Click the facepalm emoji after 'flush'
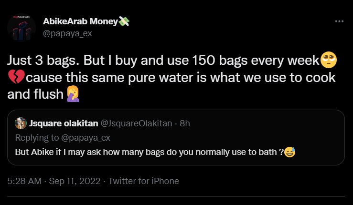 tap(71, 95)
